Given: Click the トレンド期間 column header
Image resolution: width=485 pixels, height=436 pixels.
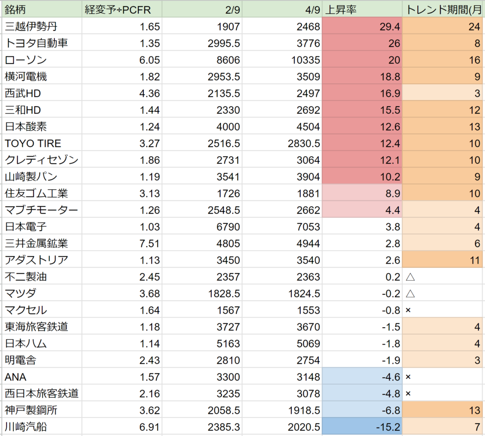Looking at the screenshot, I should [x=443, y=9].
